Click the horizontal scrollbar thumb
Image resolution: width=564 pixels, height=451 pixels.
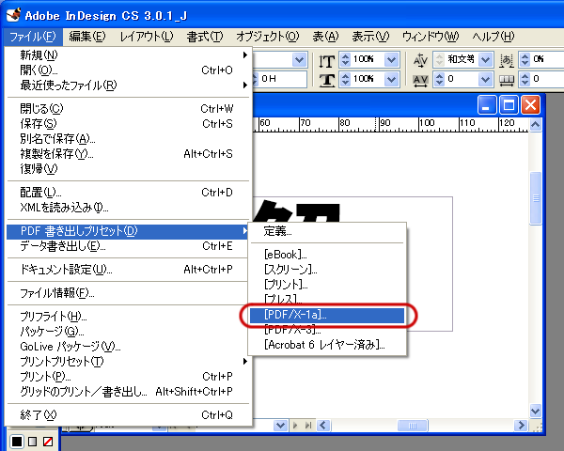coord(413,426)
